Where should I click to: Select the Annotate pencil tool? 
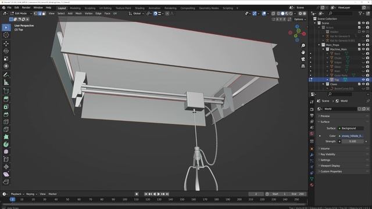pyautogui.click(x=6, y=75)
